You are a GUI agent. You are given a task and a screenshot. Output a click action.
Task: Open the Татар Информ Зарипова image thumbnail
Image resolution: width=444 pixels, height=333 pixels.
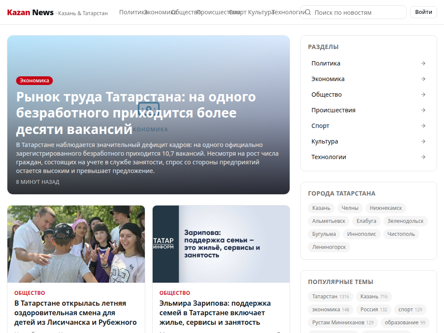(221, 244)
